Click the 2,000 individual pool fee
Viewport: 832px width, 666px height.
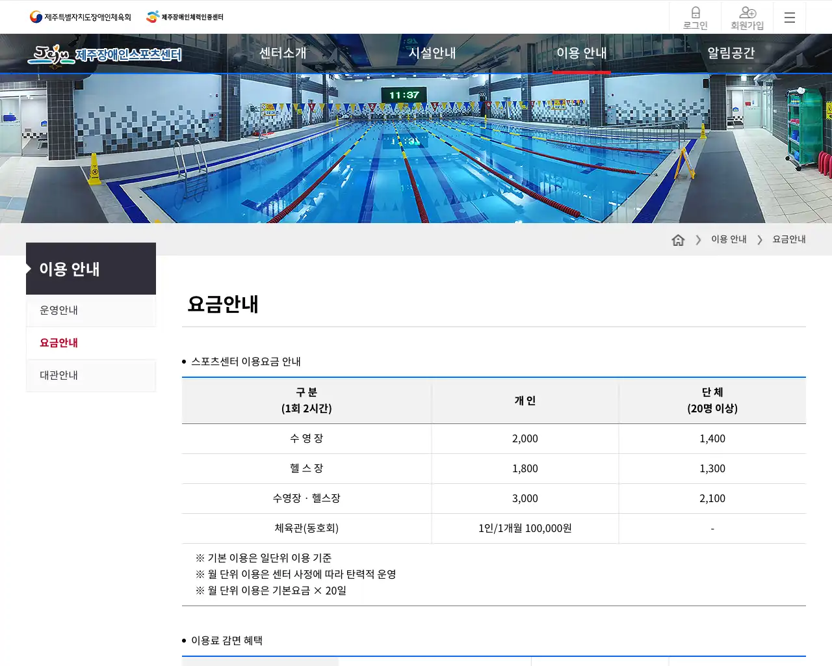click(525, 438)
